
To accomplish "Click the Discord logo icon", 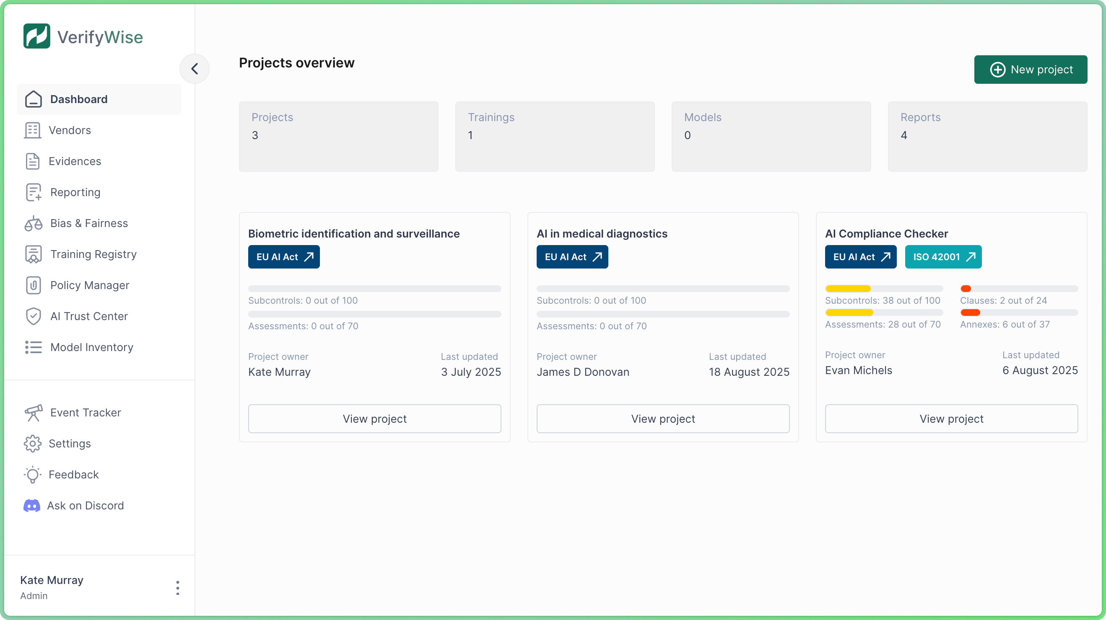I will [x=32, y=506].
